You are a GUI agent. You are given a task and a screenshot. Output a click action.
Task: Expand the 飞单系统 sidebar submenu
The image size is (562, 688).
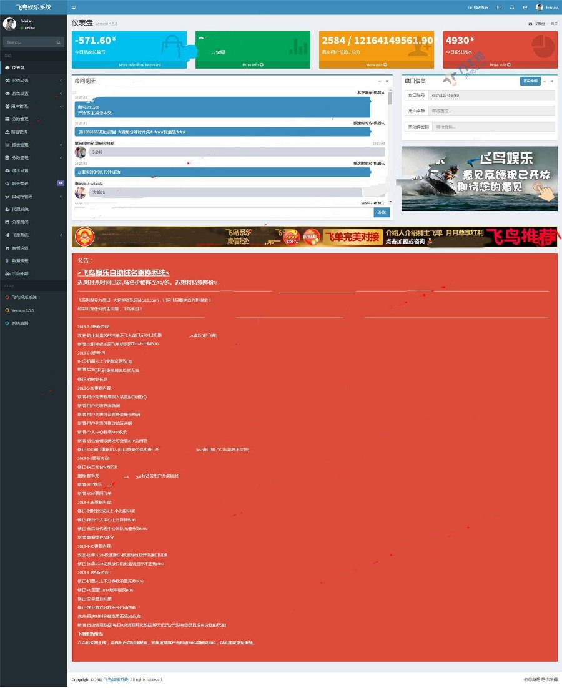point(33,235)
